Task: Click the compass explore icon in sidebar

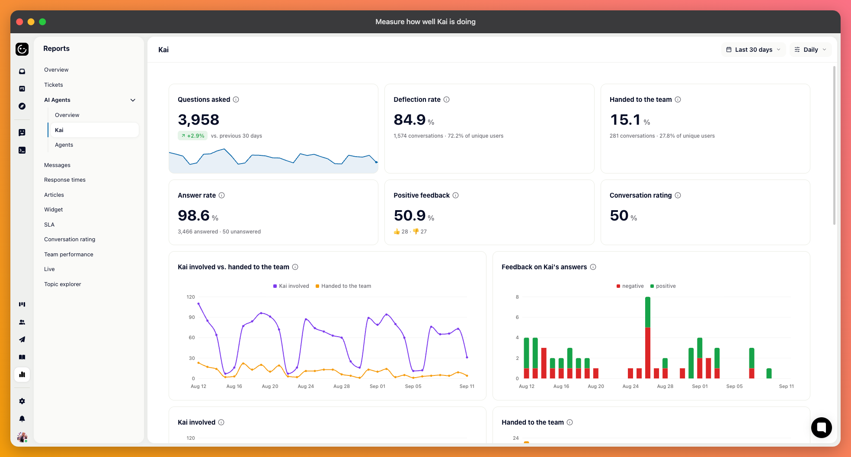Action: [x=22, y=106]
